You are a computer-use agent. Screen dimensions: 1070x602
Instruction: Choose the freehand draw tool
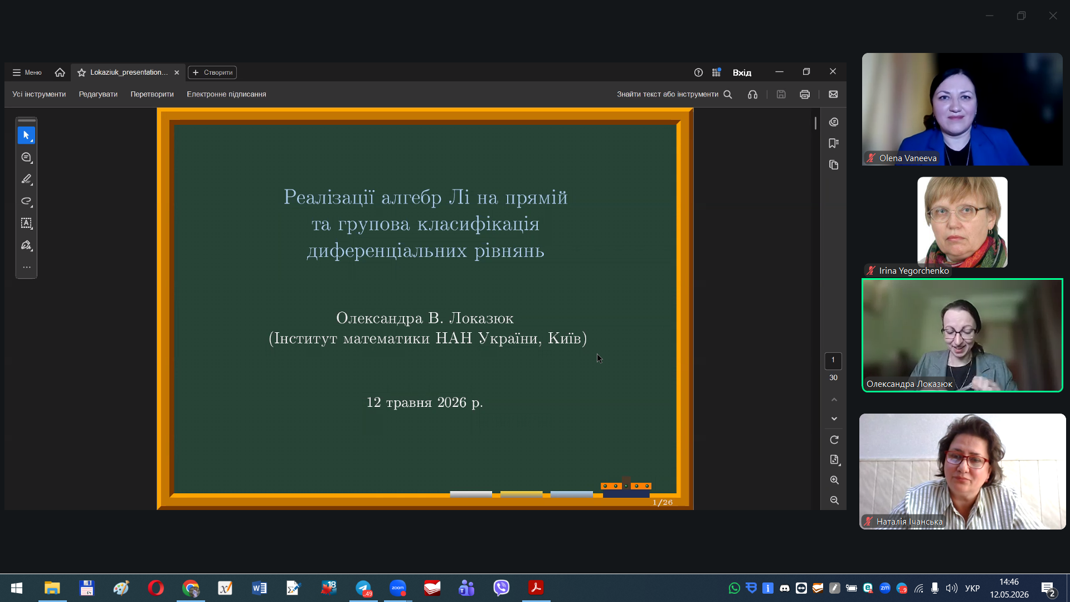(x=26, y=201)
